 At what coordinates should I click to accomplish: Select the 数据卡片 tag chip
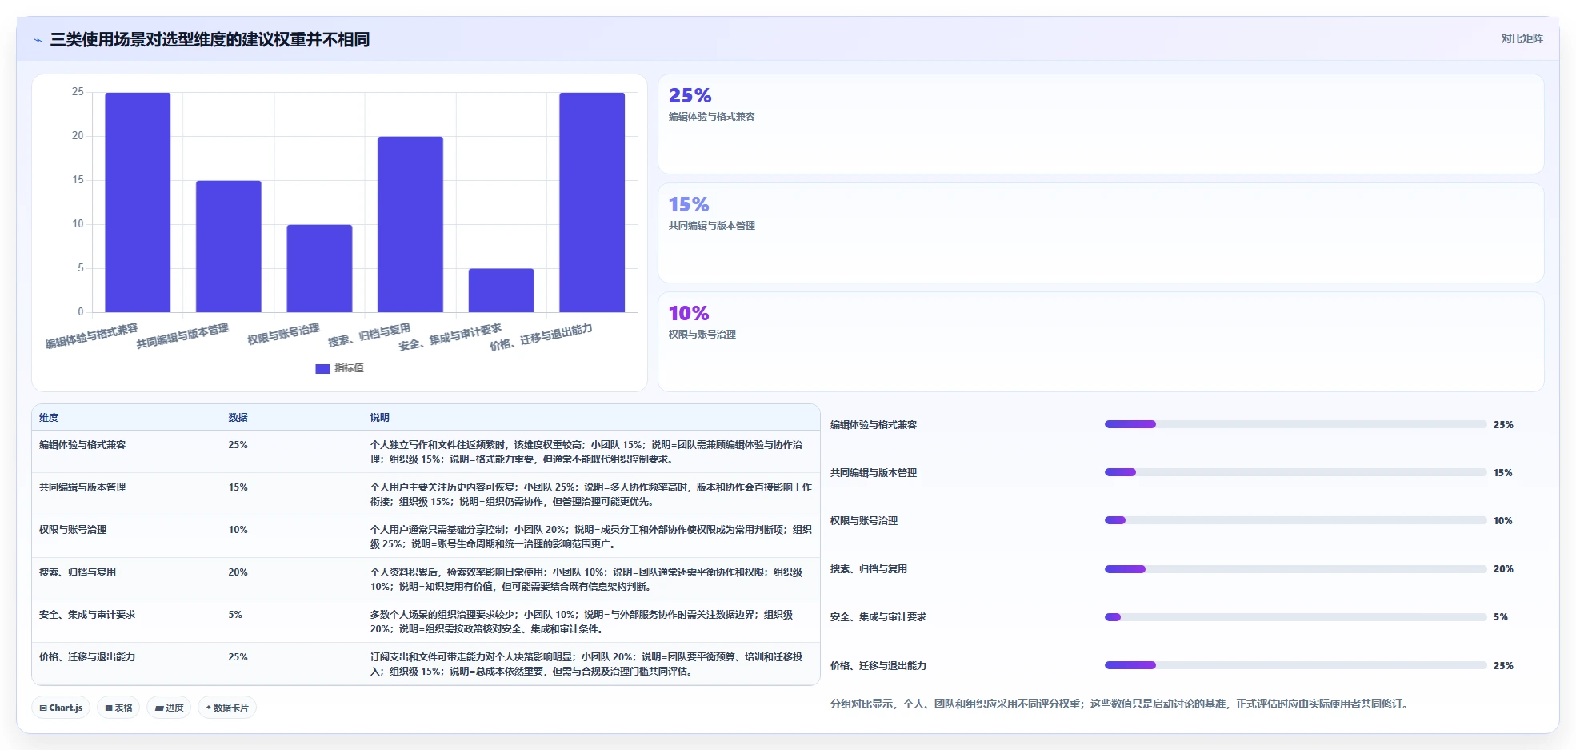227,708
